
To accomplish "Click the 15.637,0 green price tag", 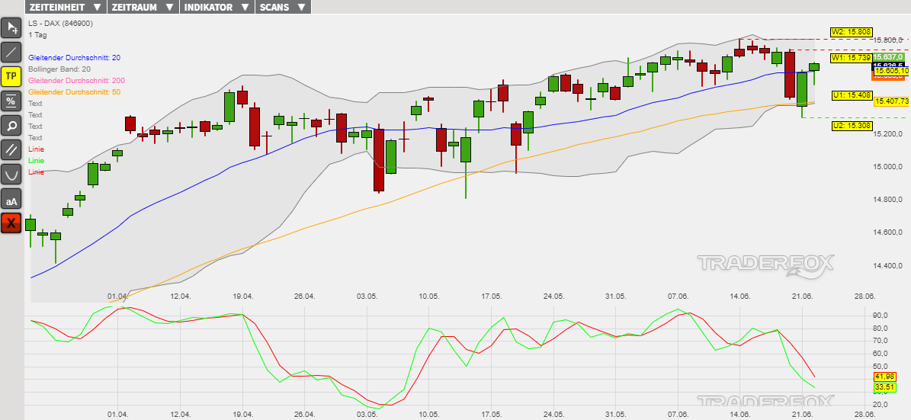I will pyautogui.click(x=889, y=57).
